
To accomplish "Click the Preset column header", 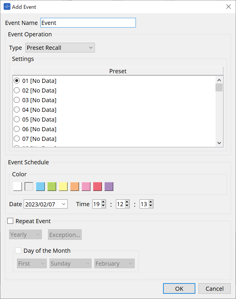I will 118,71.
